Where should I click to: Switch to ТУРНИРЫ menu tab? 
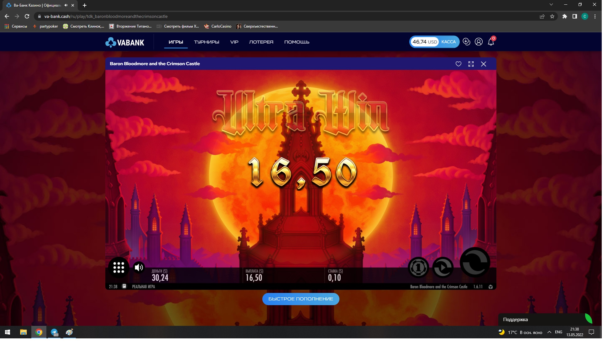[206, 42]
